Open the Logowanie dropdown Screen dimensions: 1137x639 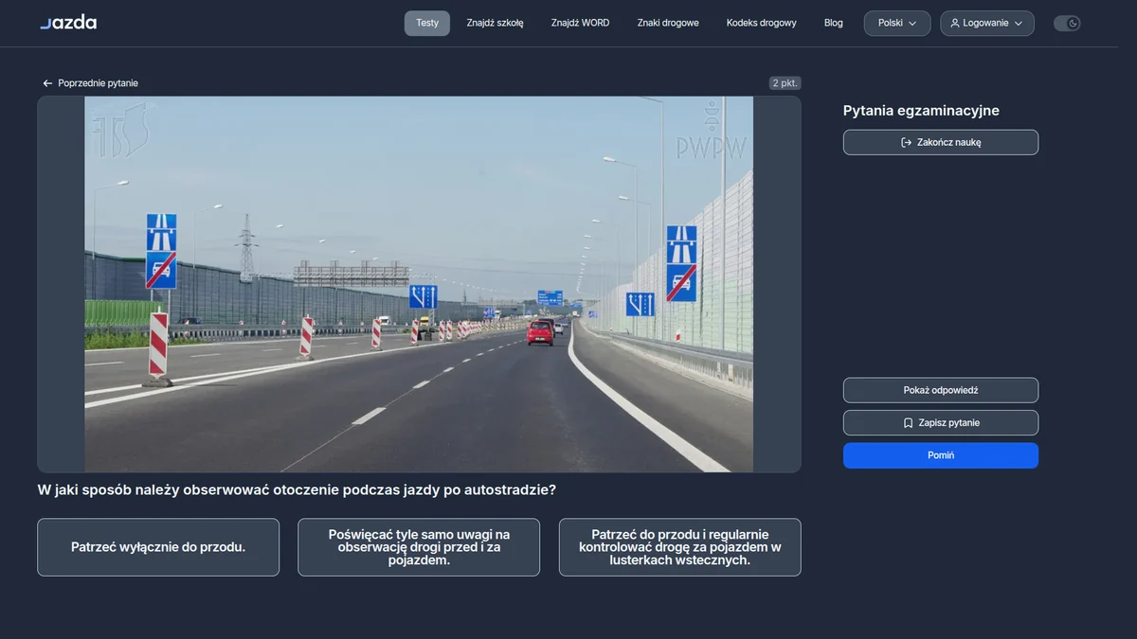coord(987,23)
